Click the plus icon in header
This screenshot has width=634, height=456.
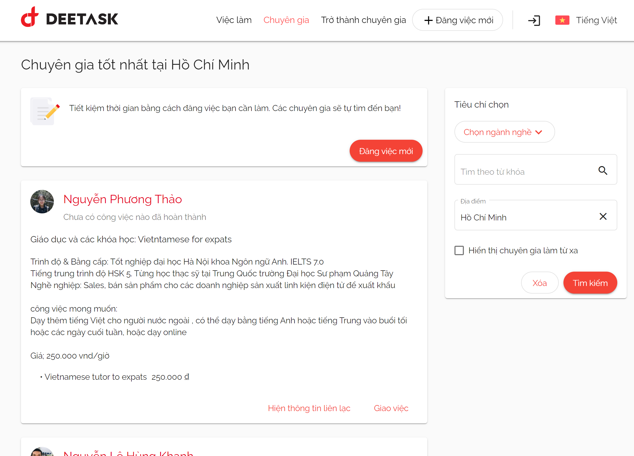(428, 20)
